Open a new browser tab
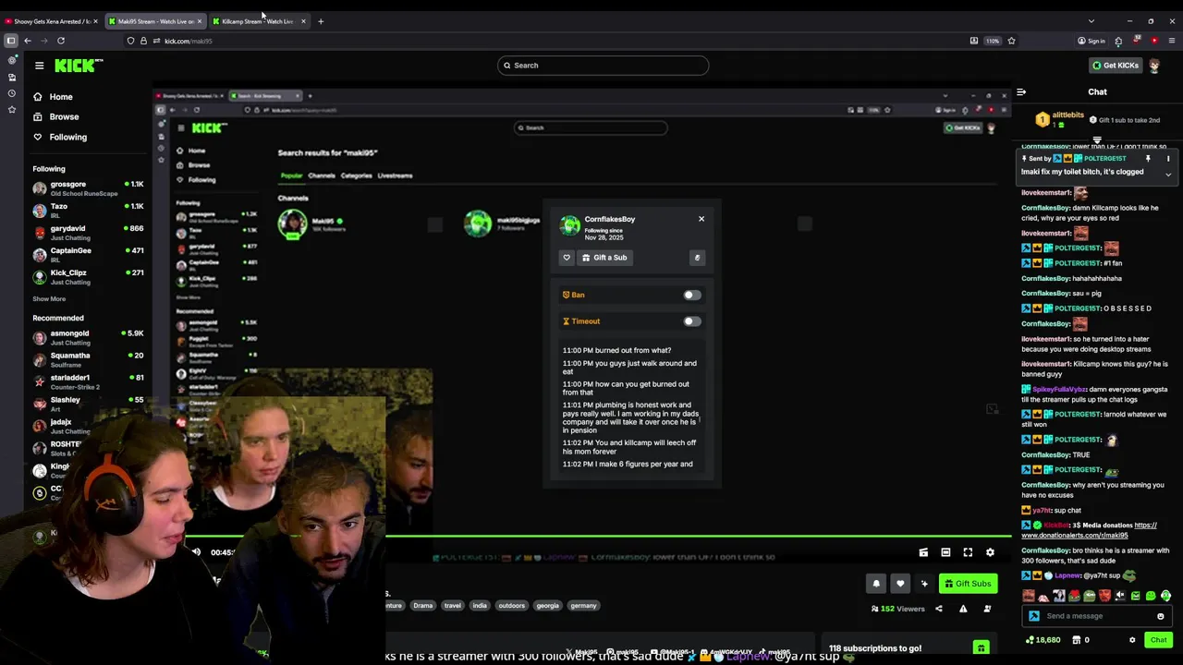1183x665 pixels. click(x=321, y=21)
